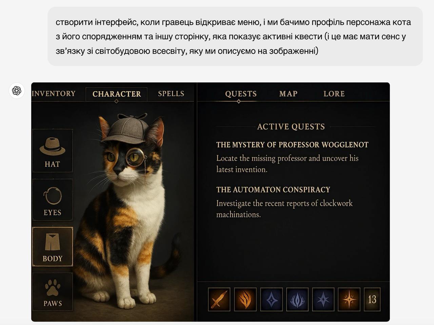Viewport: 434px width, 325px height.
Task: Select the QUESTS tab
Action: 241,94
